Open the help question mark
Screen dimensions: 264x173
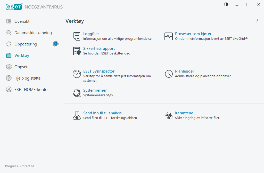[x=257, y=21]
